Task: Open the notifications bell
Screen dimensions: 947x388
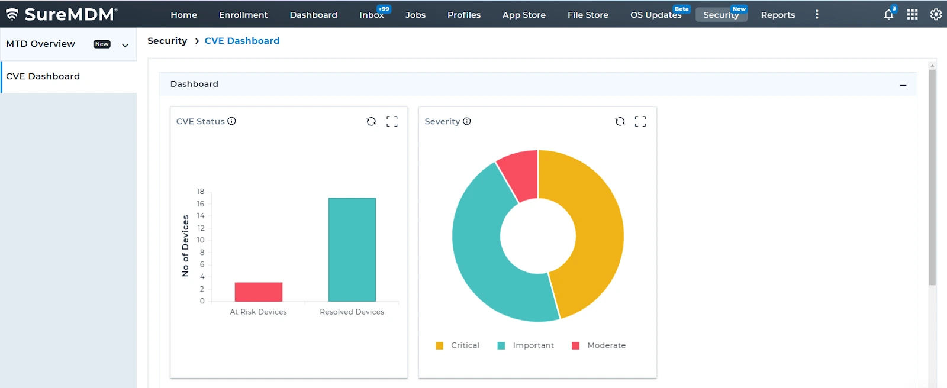Action: 888,15
